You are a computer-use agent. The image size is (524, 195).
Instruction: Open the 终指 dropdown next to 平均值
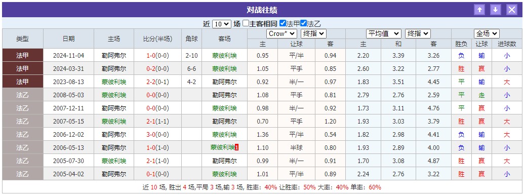418,33
